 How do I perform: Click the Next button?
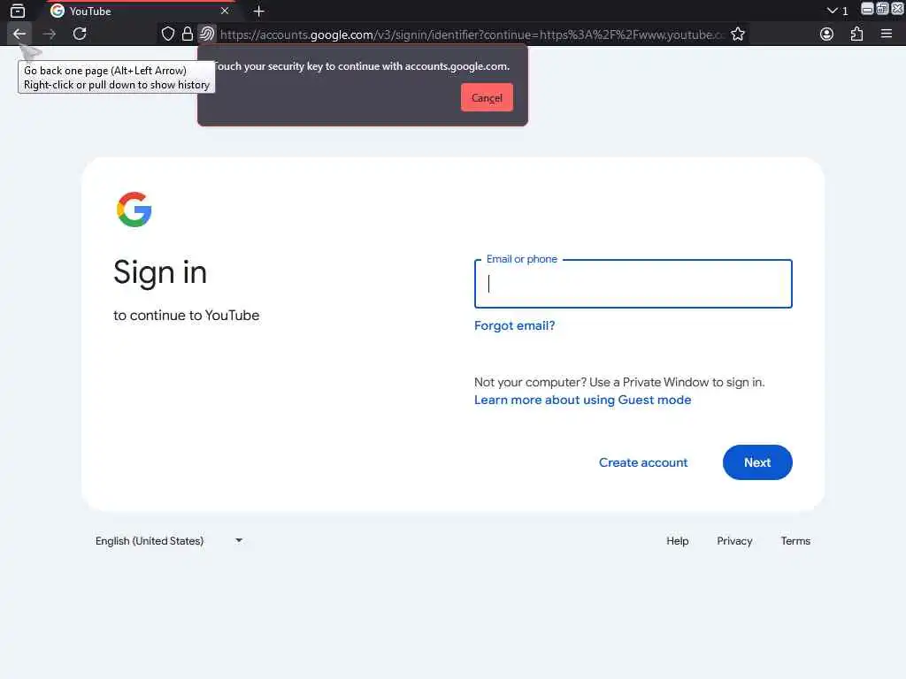click(x=757, y=462)
